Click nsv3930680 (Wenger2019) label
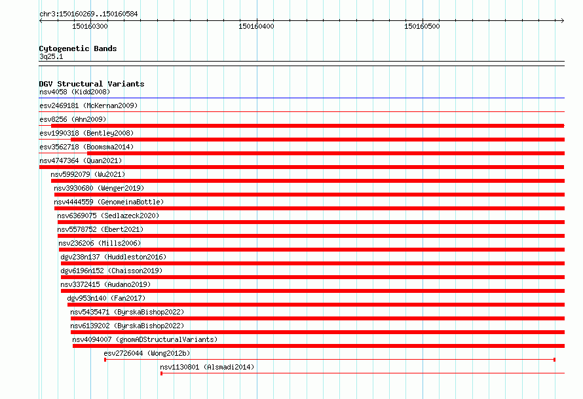The width and height of the screenshot is (583, 399). tap(99, 188)
